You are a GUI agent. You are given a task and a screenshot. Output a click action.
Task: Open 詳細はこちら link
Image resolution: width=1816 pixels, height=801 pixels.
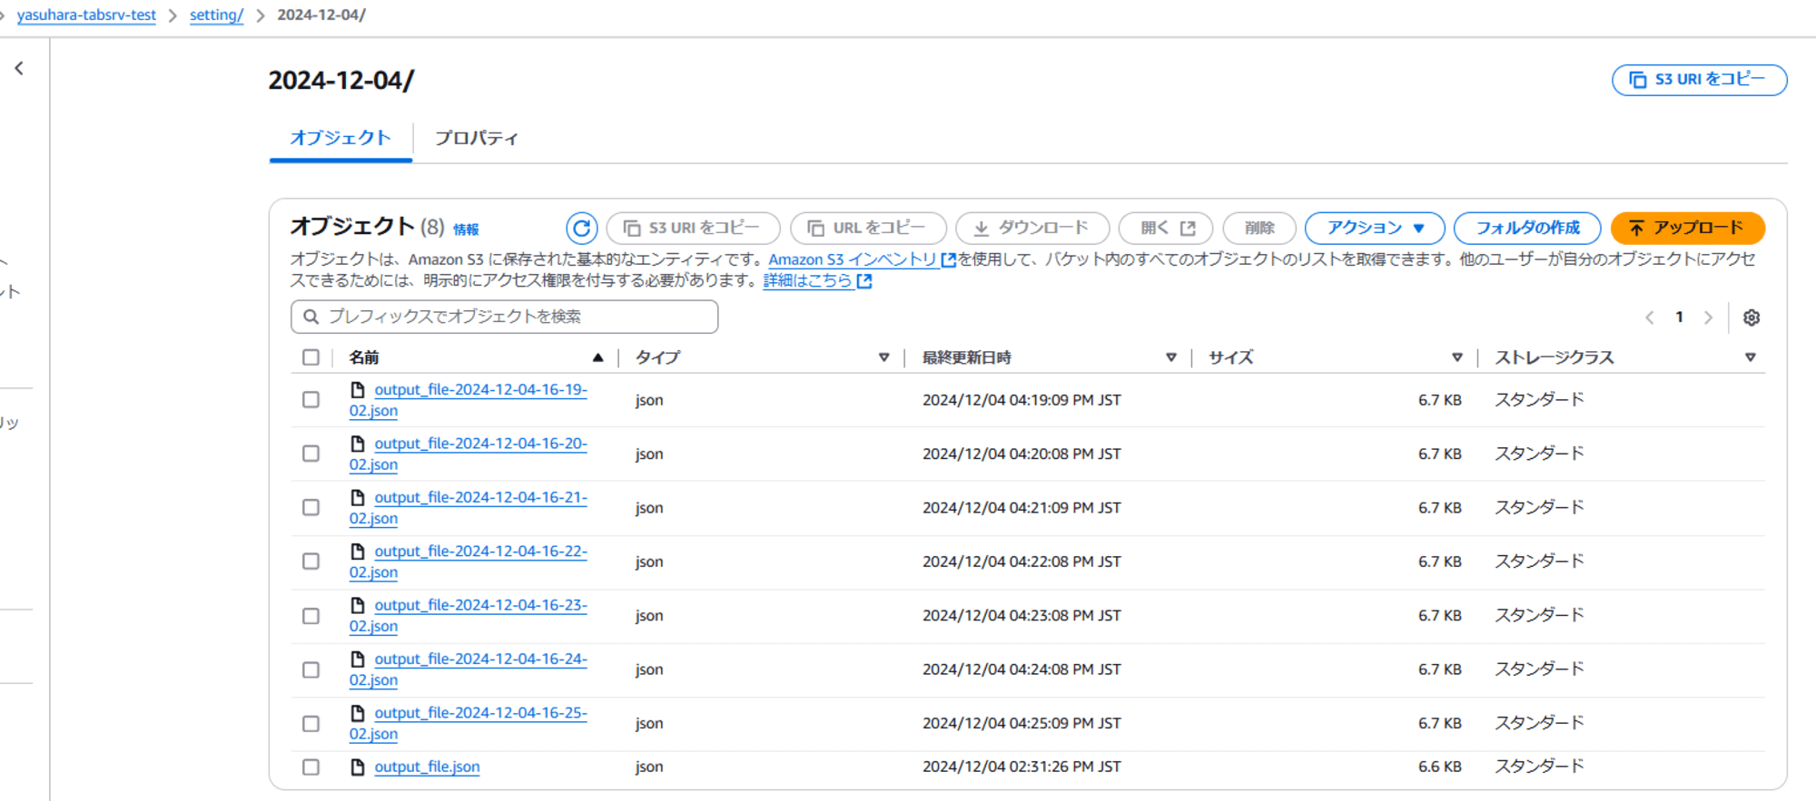point(807,281)
